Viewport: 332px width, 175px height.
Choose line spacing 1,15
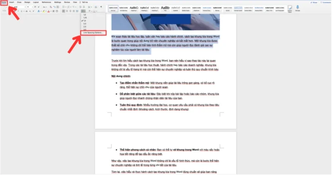point(85,18)
